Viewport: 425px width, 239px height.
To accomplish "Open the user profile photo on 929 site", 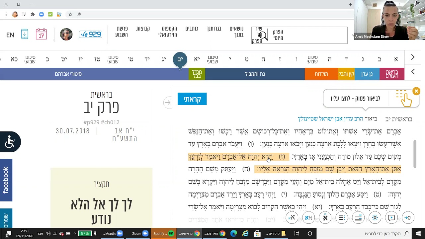I will coord(66,34).
